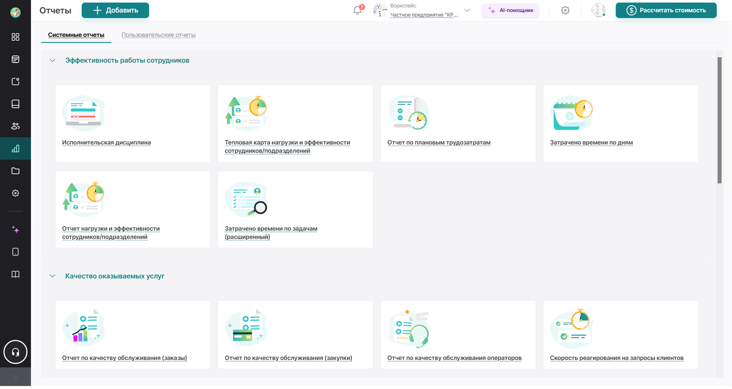Click the Скорость реагирования report illustration
Screen dimensions: 732x389
pos(572,329)
